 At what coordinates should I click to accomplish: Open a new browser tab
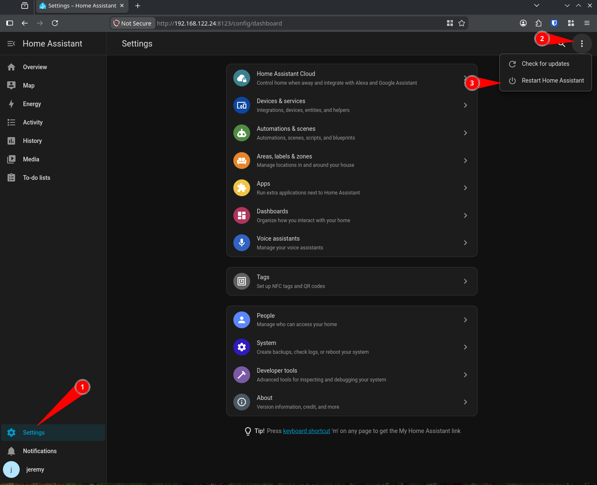[138, 5]
